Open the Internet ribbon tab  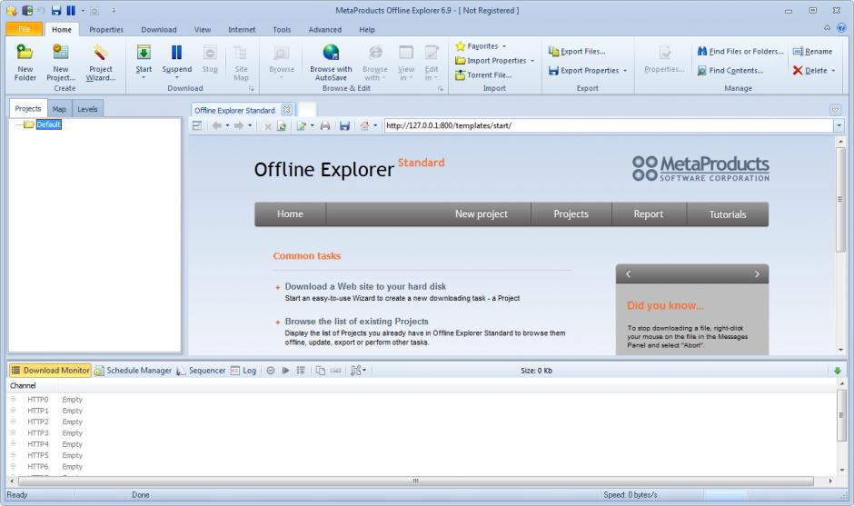[x=242, y=29]
